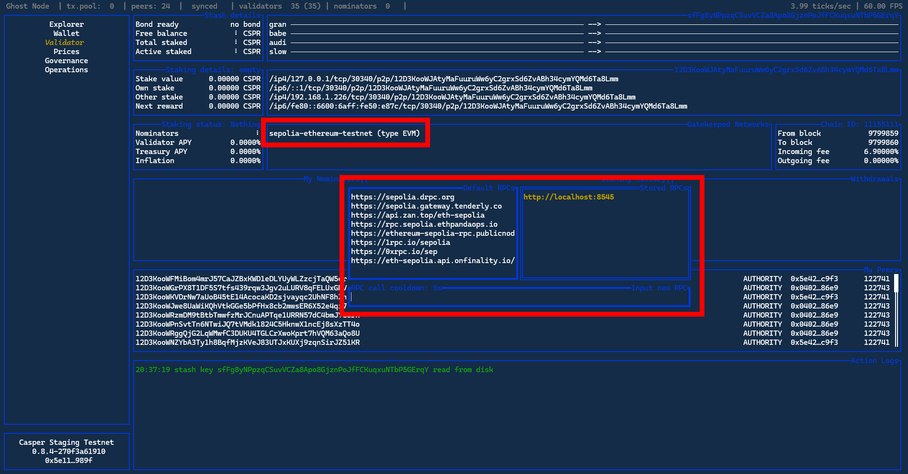
Task: Select the sepolia-ethereum-testnet network entry
Action: point(345,133)
